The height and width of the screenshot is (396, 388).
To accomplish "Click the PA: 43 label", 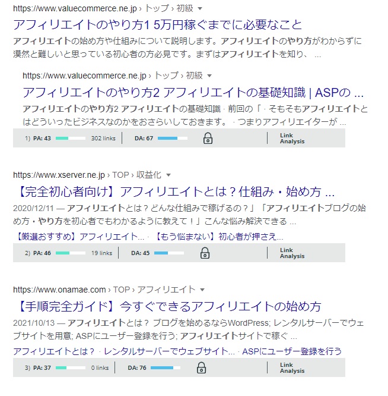I will (x=42, y=139).
